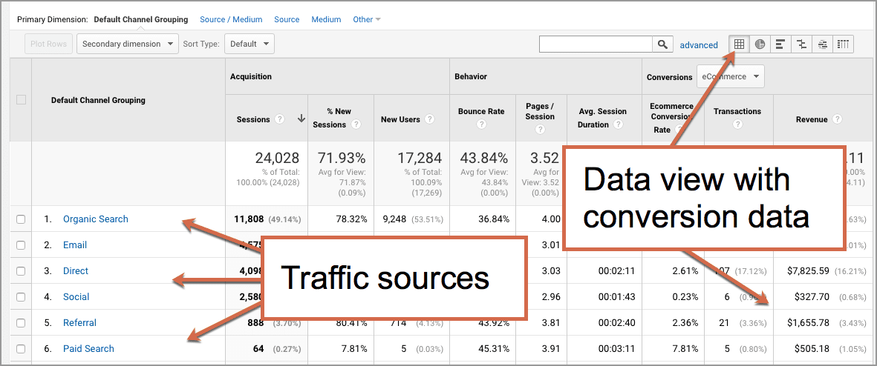877x366 pixels.
Task: Switch to the pie chart percentage view
Action: (760, 44)
